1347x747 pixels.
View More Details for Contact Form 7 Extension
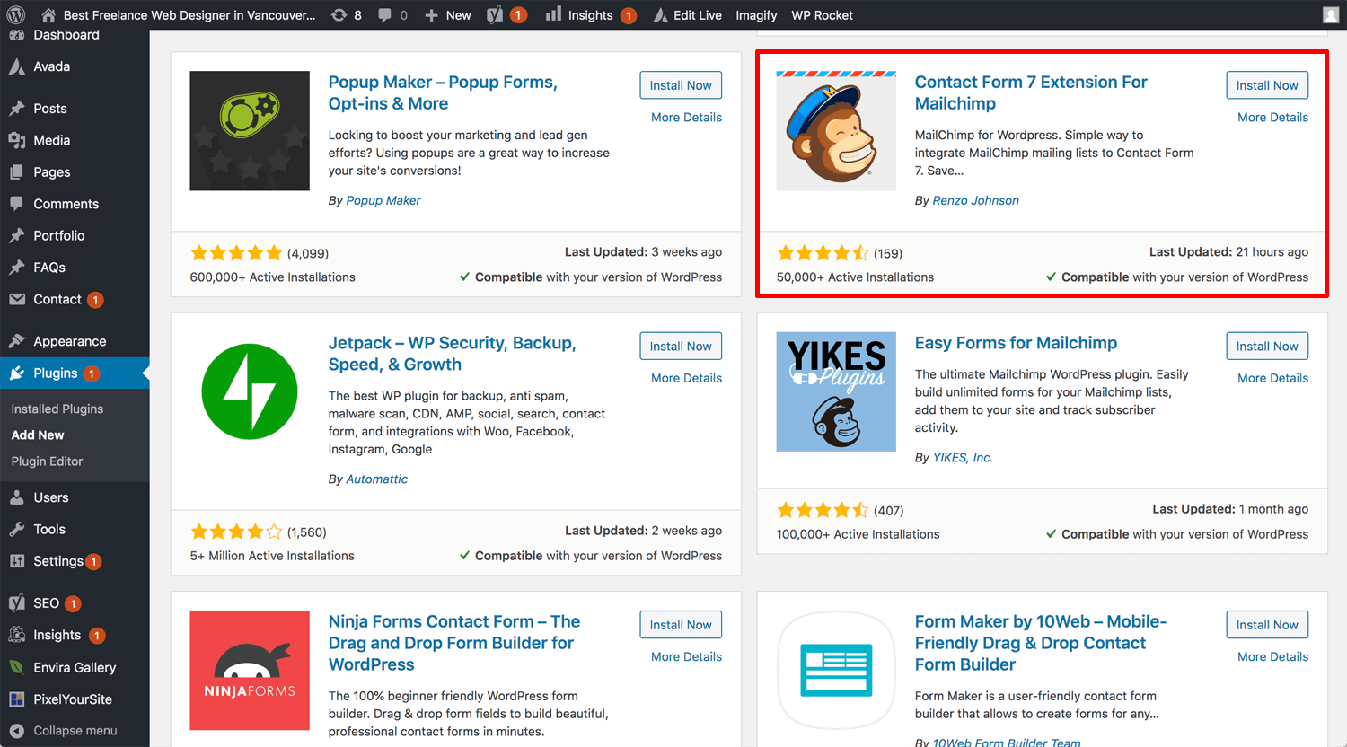[1272, 118]
